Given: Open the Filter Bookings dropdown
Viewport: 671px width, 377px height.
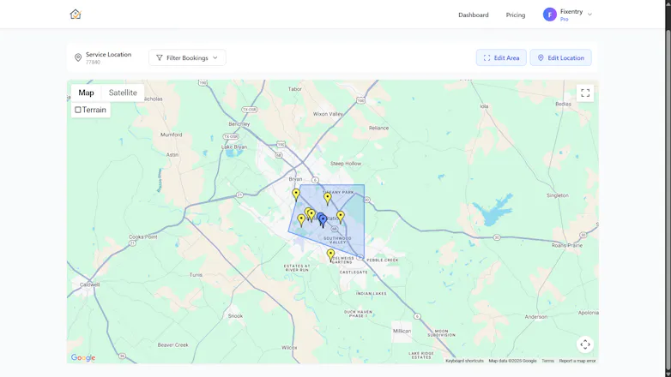Looking at the screenshot, I should (x=187, y=57).
